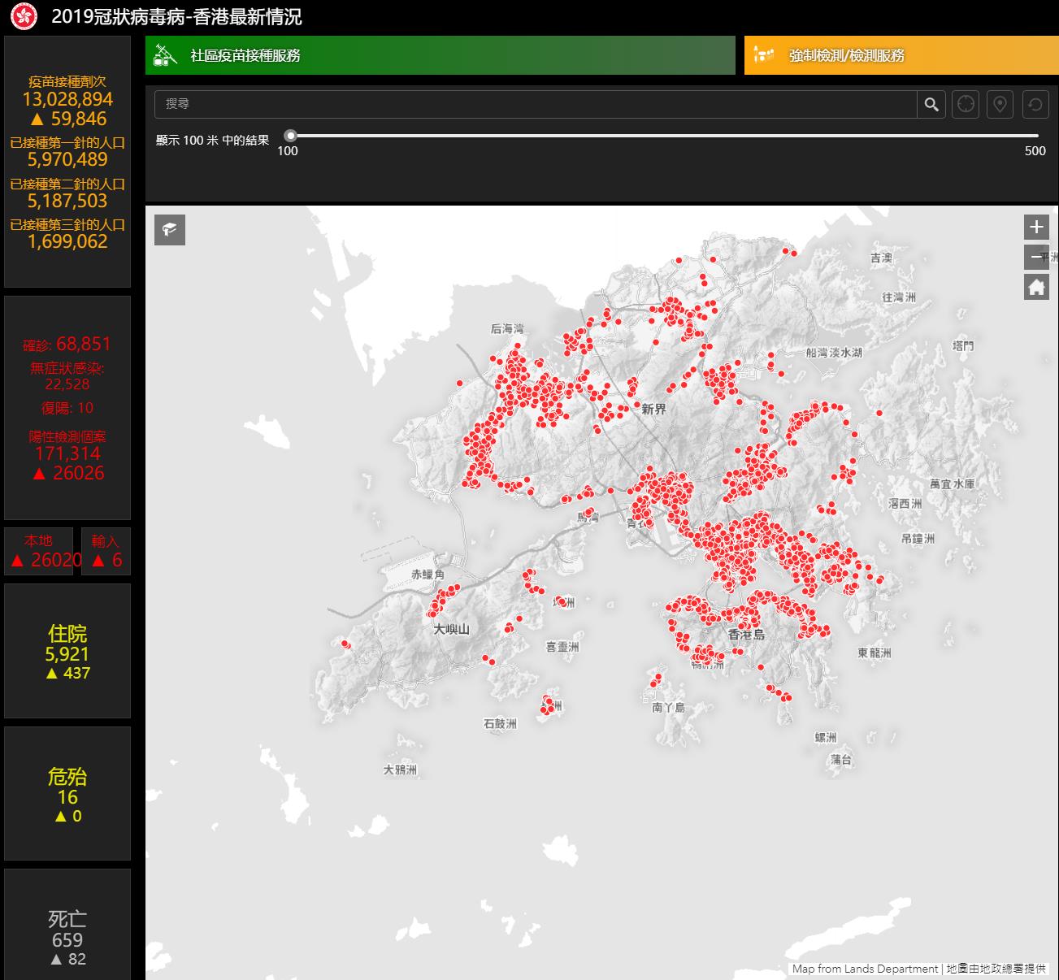Return map to default home extent
This screenshot has height=980, width=1059.
(x=1036, y=287)
